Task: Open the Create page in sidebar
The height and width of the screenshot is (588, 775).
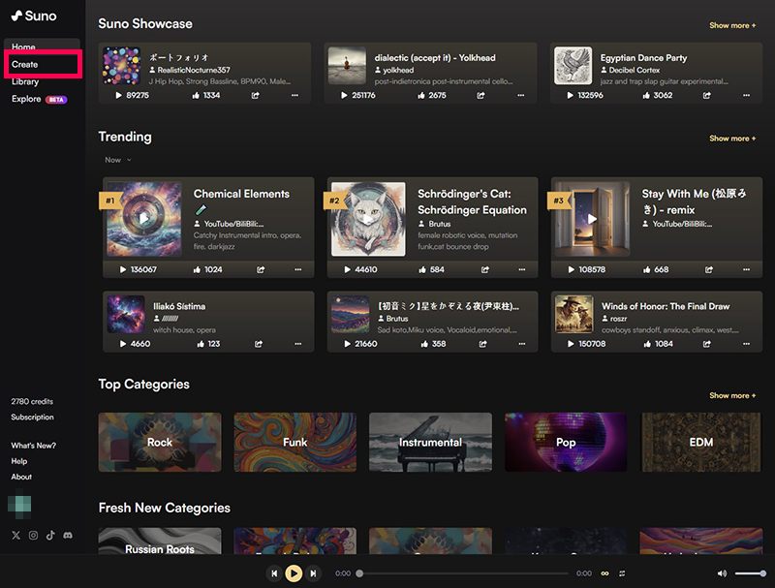Action: [x=25, y=64]
